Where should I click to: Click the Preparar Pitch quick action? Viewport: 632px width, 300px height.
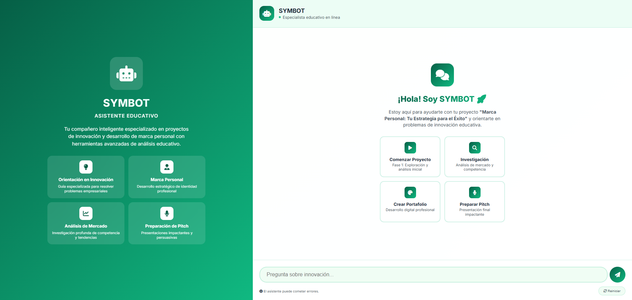[x=474, y=202]
